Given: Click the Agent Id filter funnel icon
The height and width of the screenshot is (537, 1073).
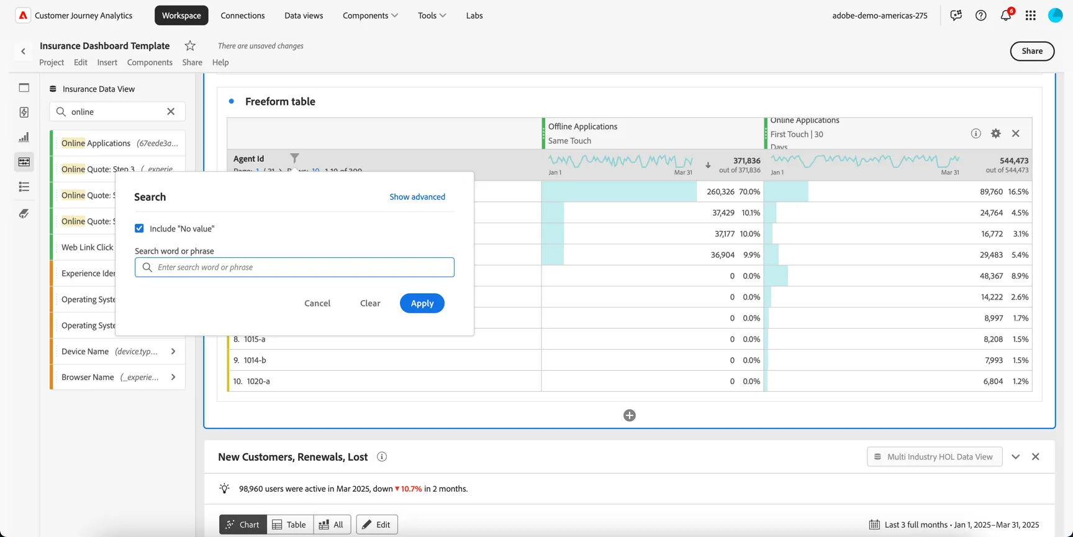Looking at the screenshot, I should pyautogui.click(x=295, y=158).
